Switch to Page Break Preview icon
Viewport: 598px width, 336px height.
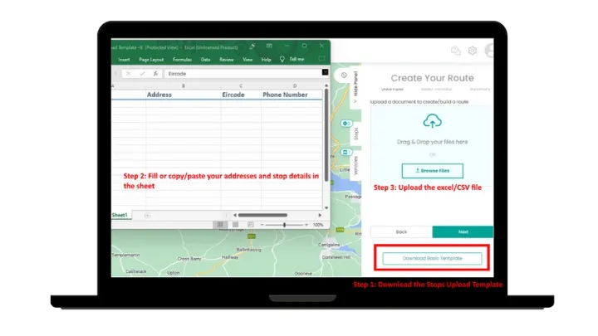click(x=250, y=225)
